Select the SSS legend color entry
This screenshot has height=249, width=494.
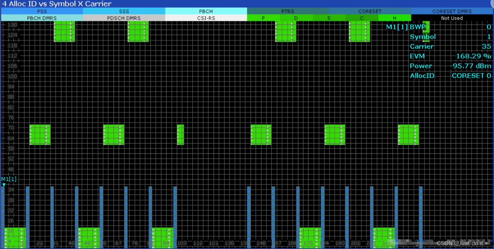point(124,11)
